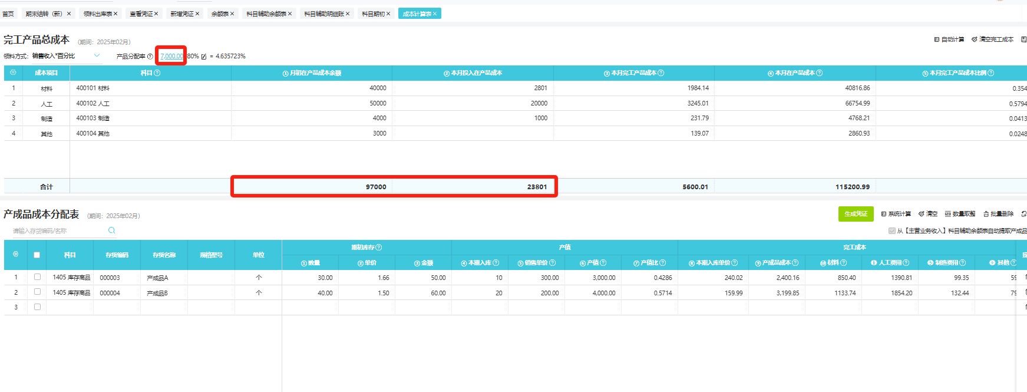
Task: Tick the checkbox for the 产成品A row
Action: (x=37, y=277)
